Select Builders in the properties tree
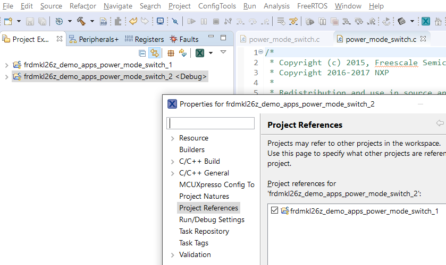The height and width of the screenshot is (265, 446). coord(192,149)
